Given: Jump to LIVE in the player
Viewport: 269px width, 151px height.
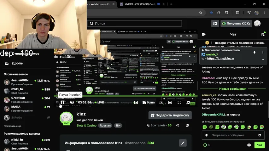Looking at the screenshot, I should [x=99, y=102].
